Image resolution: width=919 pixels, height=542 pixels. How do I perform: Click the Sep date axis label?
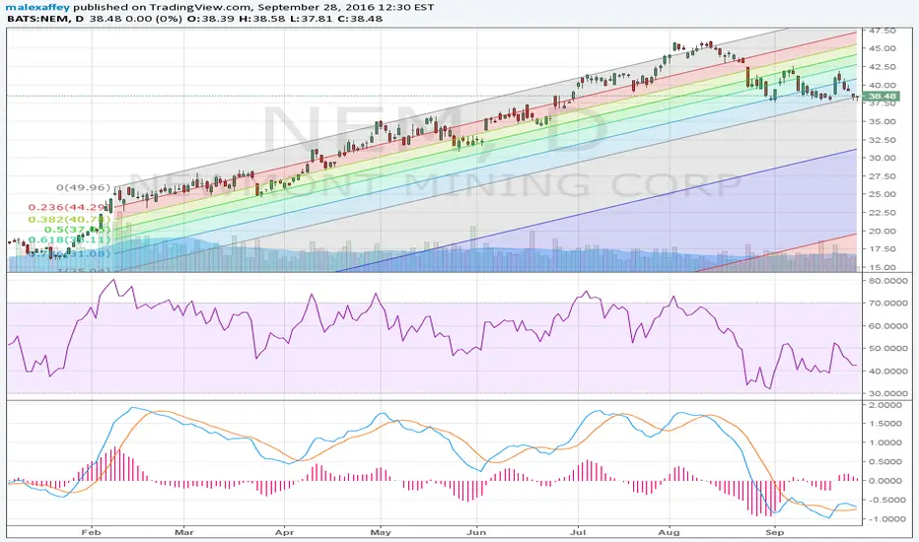click(x=775, y=532)
